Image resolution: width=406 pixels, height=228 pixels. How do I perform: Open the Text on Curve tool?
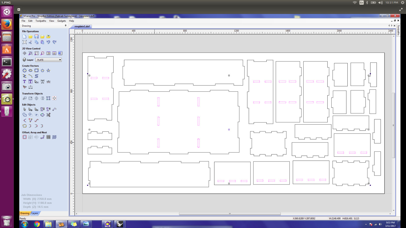[48, 82]
